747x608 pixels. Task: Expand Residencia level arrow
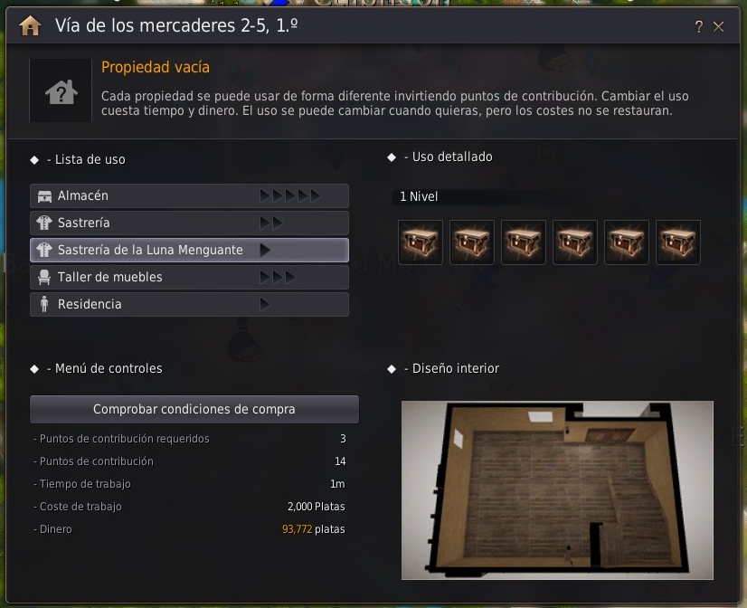[x=265, y=304]
